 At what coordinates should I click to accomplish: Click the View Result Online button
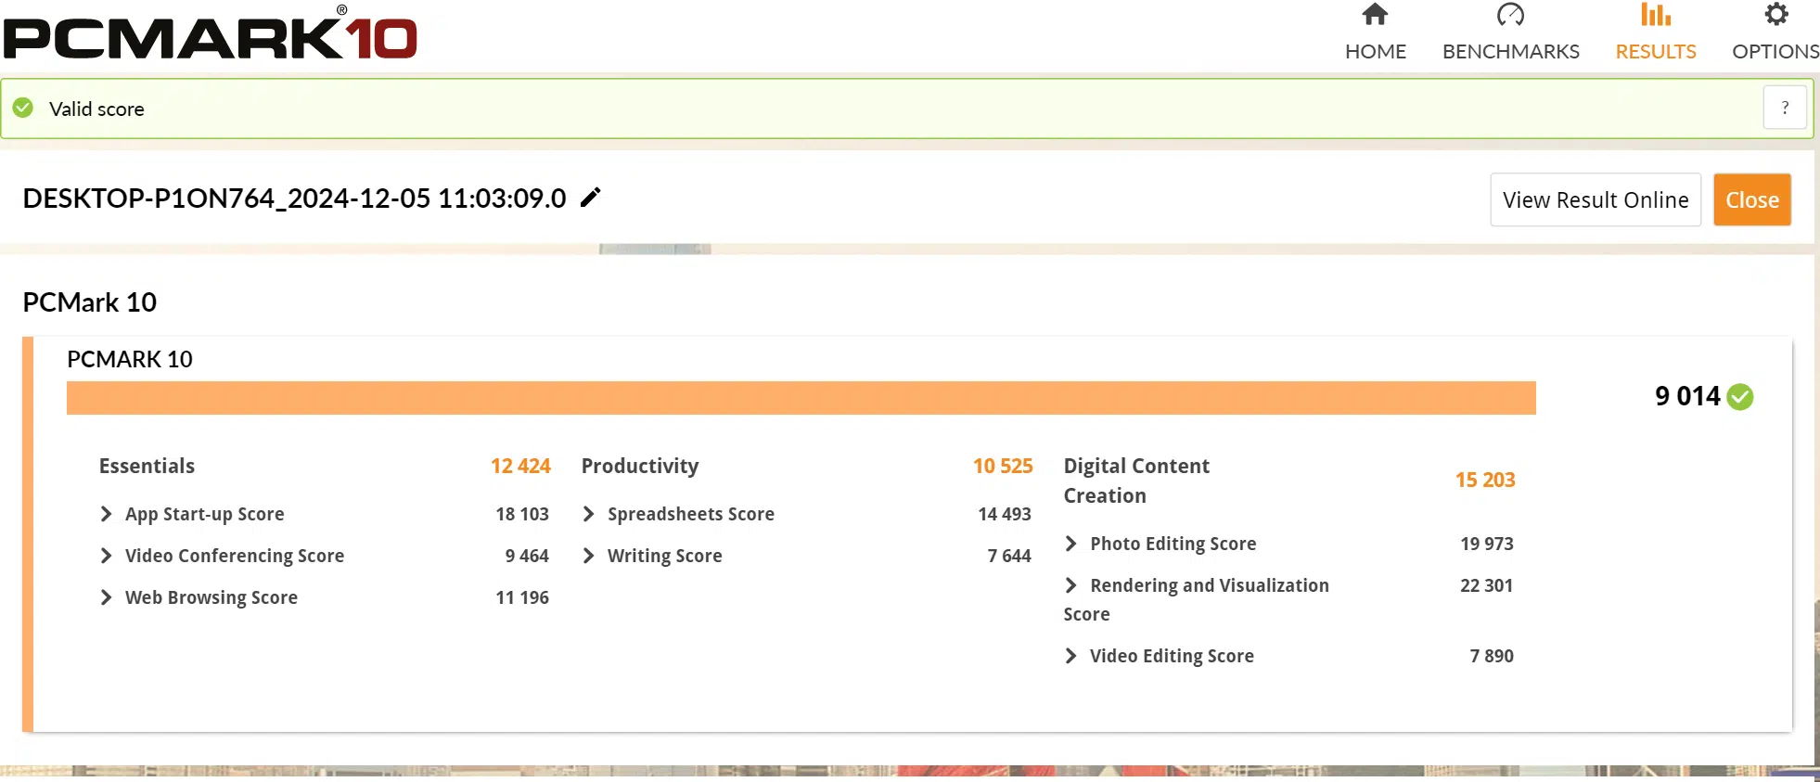click(x=1596, y=199)
